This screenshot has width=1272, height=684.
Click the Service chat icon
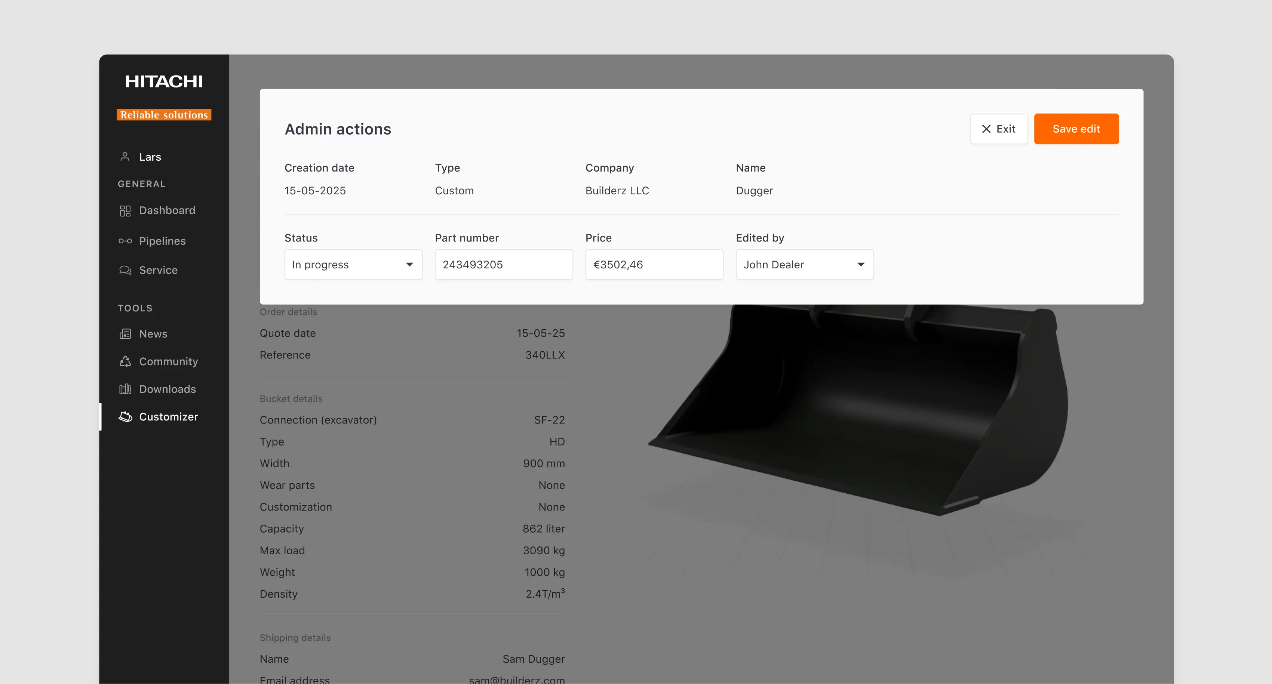[125, 270]
